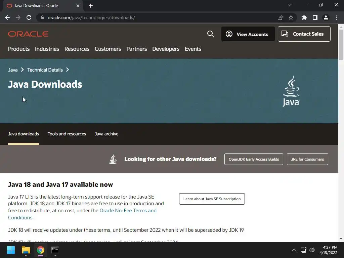Toggle the Chrome side panel icon
Viewport: 344px width, 258px height.
315,17
